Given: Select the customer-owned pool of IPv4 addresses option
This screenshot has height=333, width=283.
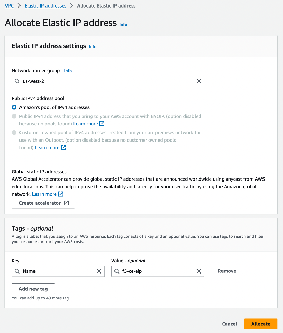Looking at the screenshot, I should coord(14,133).
